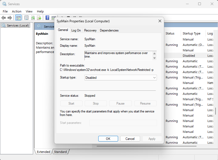Image resolution: width=218 pixels, height=160 pixels.
Task: Click the Pause service button
Action: point(120,103)
